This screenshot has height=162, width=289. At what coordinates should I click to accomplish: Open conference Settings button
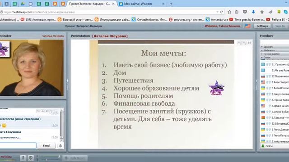(262, 26)
